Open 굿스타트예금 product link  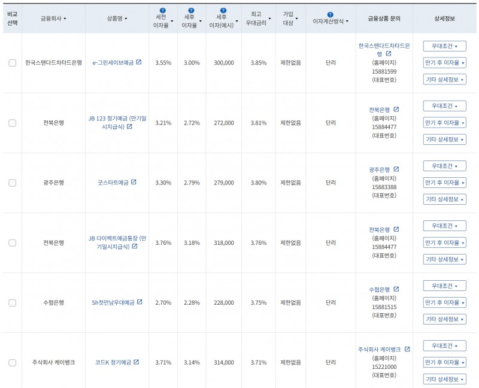pyautogui.click(x=113, y=183)
